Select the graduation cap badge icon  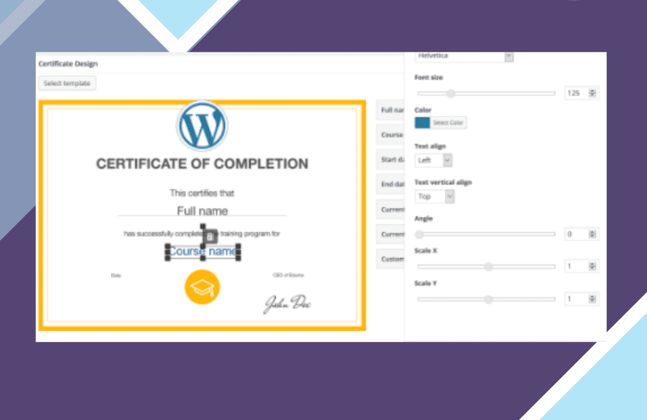coord(202,288)
